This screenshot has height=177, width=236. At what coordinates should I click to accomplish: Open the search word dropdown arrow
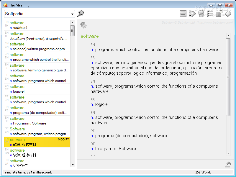[72, 14]
